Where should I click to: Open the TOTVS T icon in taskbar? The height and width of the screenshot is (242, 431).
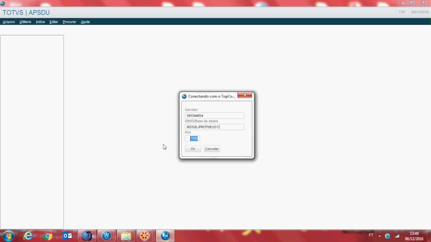point(87,236)
